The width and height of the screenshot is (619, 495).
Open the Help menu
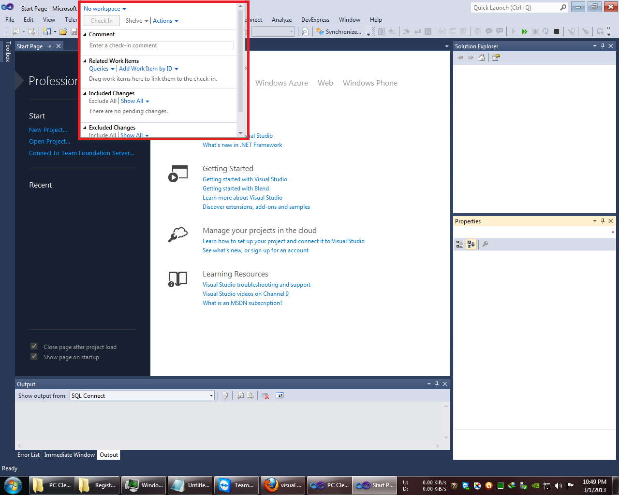(x=376, y=20)
